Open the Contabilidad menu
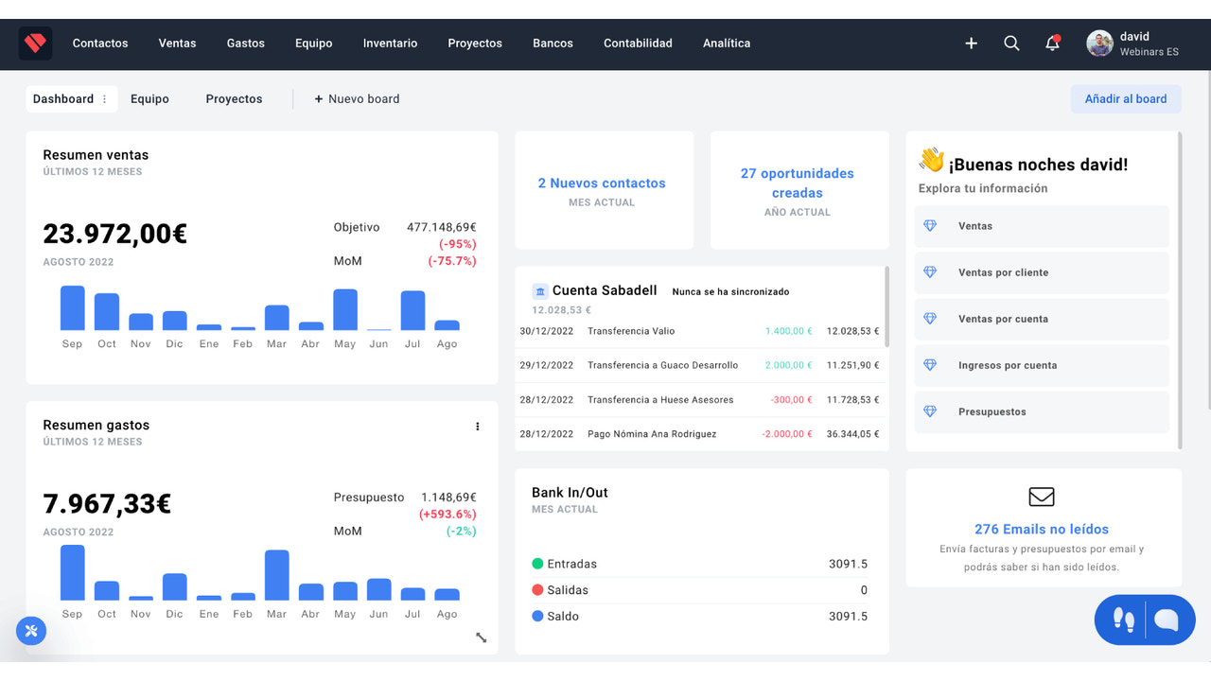The image size is (1211, 681). coord(639,44)
